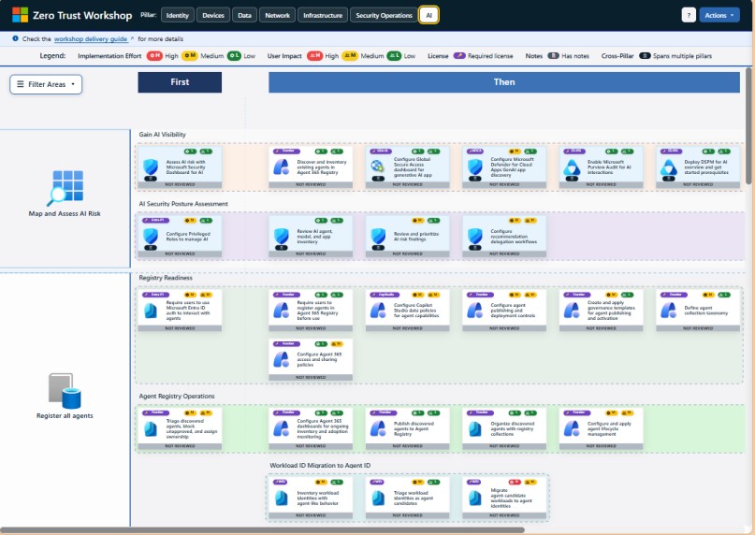The width and height of the screenshot is (755, 535).
Task: Click icon on Configure Agent 365 access sharing card
Action: tap(282, 360)
